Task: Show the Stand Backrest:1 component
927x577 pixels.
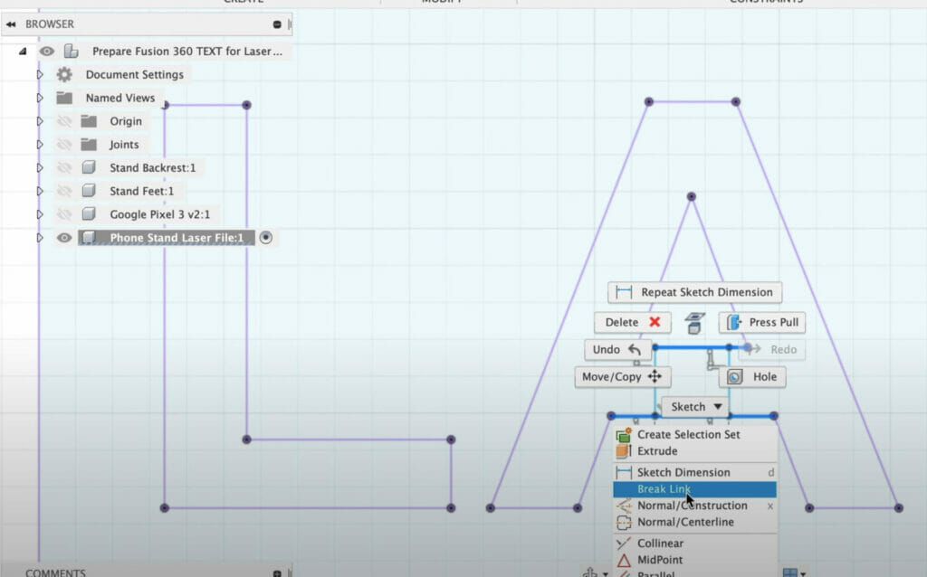Action: coord(64,168)
